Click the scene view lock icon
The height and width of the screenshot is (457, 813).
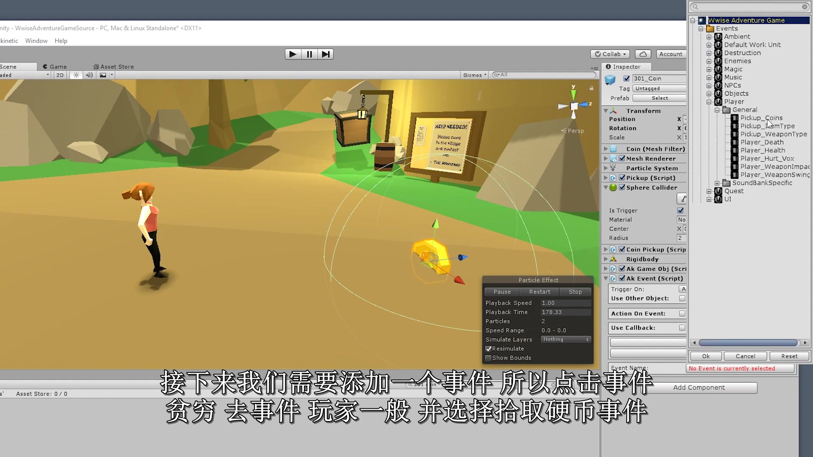(x=592, y=88)
